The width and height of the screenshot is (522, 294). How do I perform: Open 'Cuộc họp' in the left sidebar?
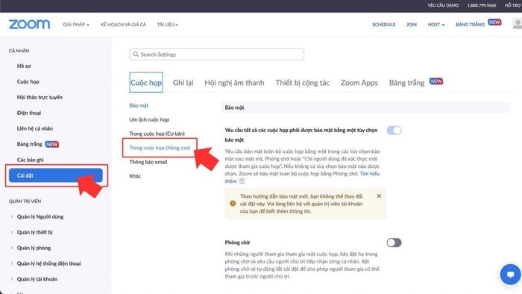click(28, 81)
